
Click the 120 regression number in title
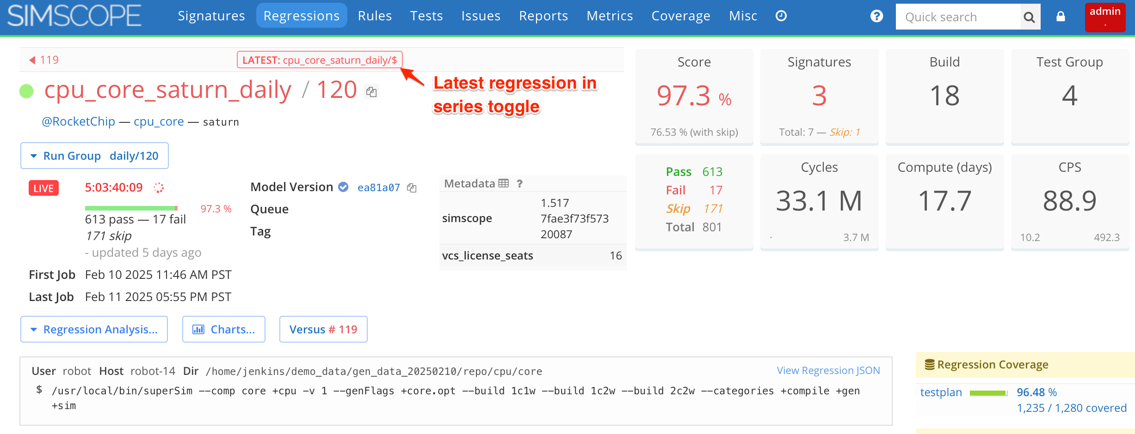[x=337, y=90]
